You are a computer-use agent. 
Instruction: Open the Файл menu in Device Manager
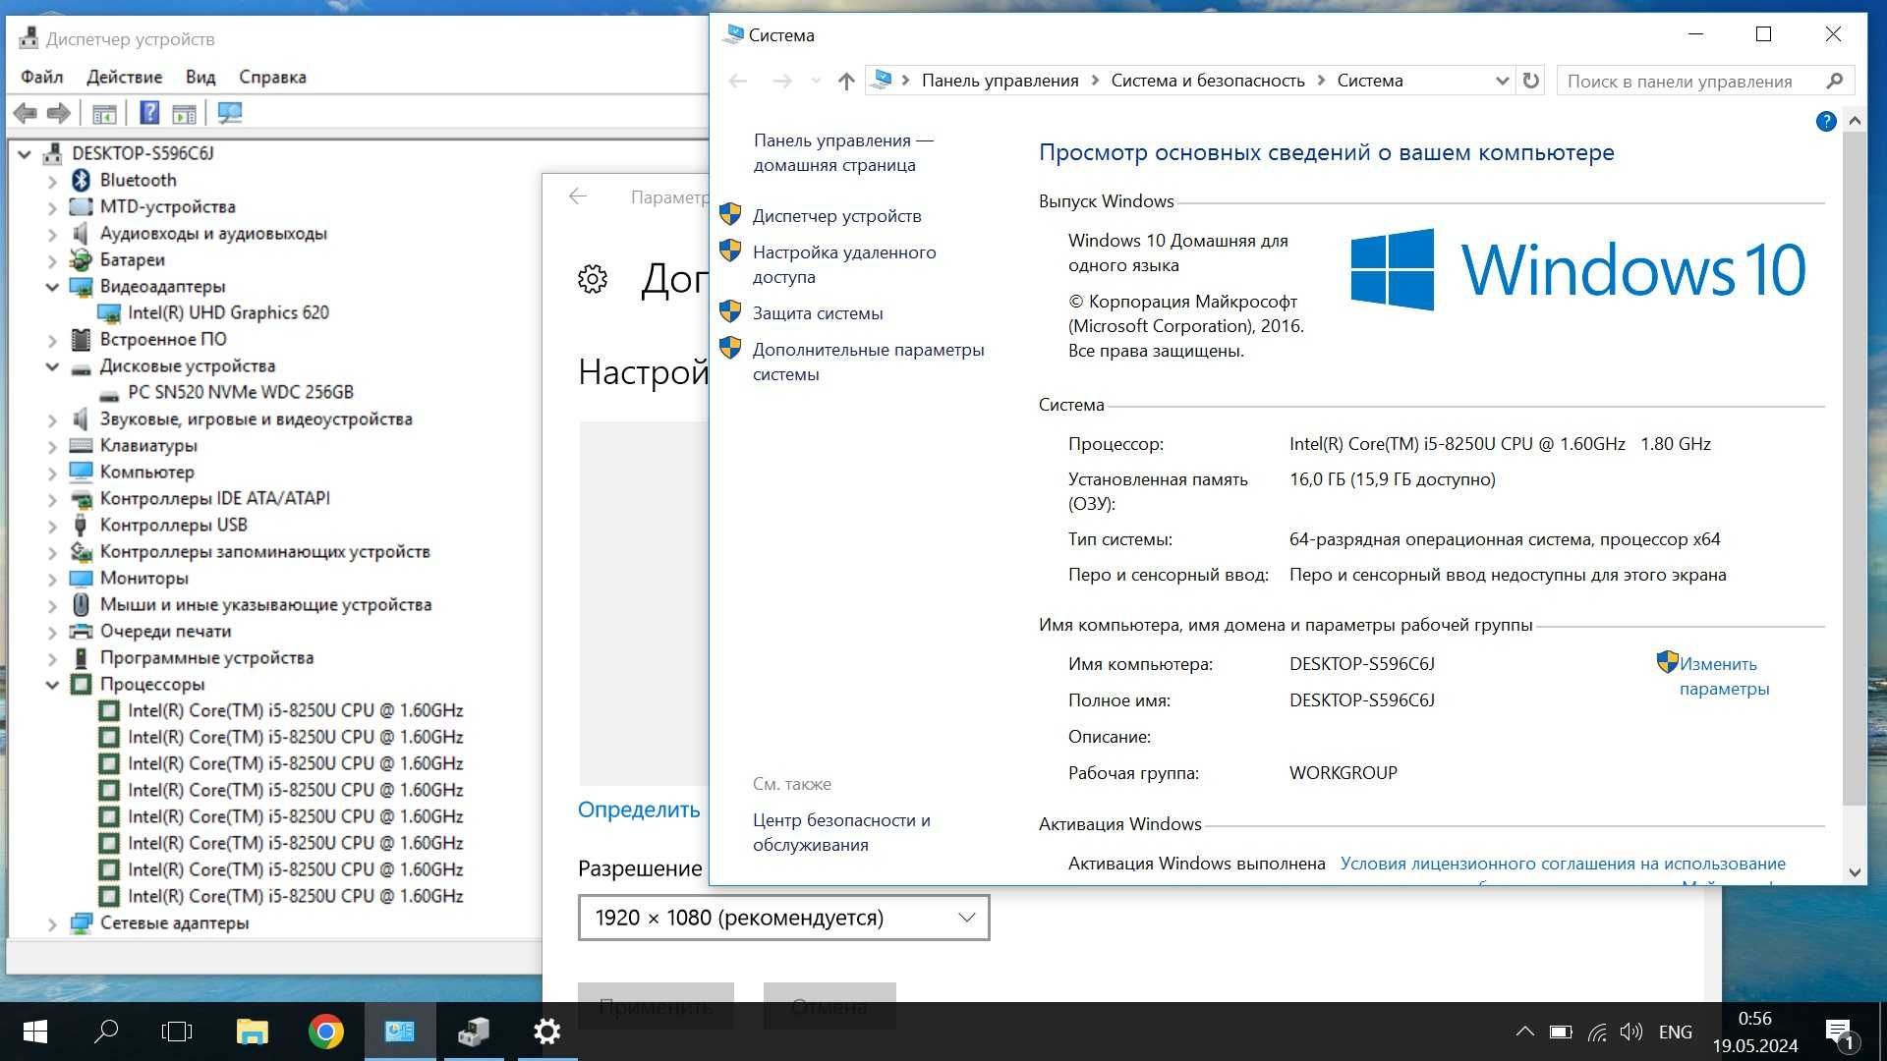(x=43, y=77)
